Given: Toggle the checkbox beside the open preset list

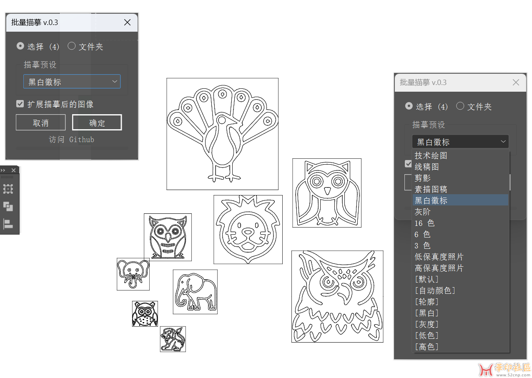Looking at the screenshot, I should click(x=409, y=164).
